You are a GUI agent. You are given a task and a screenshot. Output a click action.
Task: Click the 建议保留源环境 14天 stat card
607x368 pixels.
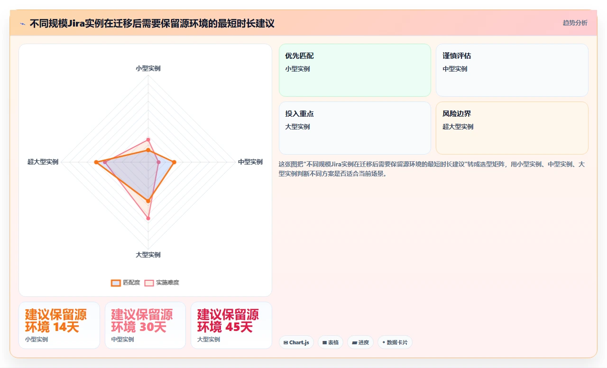(x=59, y=325)
